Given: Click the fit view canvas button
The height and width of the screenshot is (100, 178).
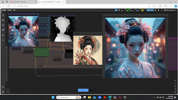Looking at the screenshot, I should [175, 86].
